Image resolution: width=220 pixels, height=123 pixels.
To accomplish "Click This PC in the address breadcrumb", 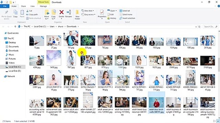I will [27, 27].
